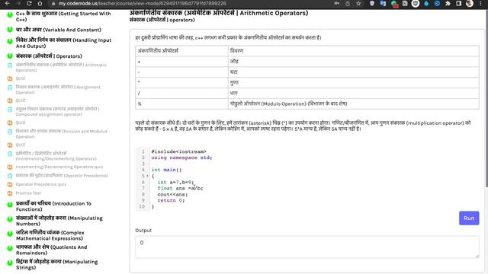Open the Division and Modulus Operator lesson

[x=62, y=134]
